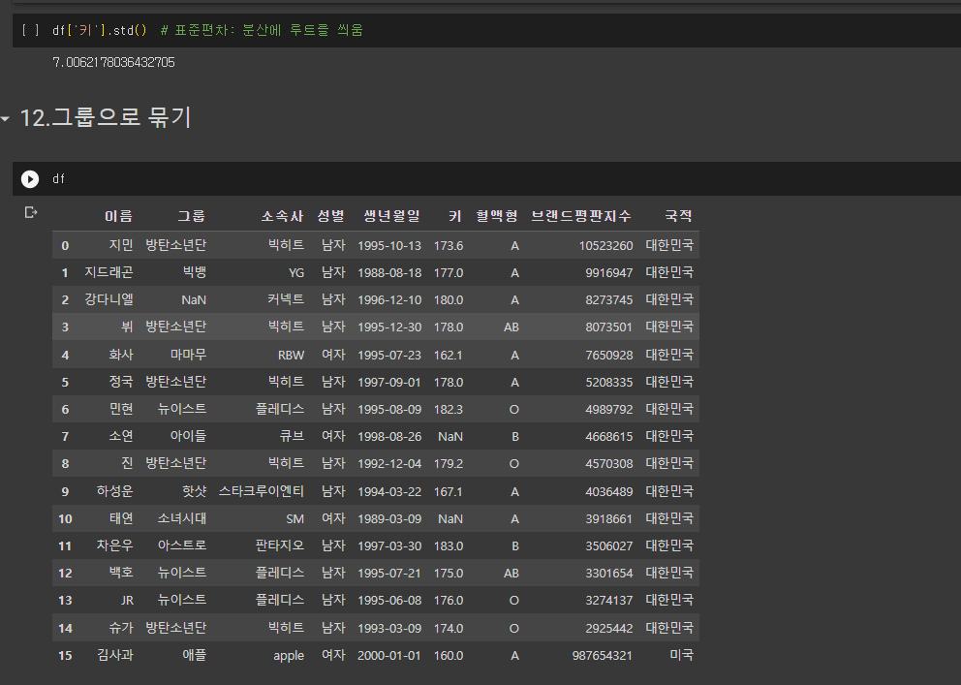Click the birthdate 1995-10-13
Viewport: 961px width, 685px height.
389,246
